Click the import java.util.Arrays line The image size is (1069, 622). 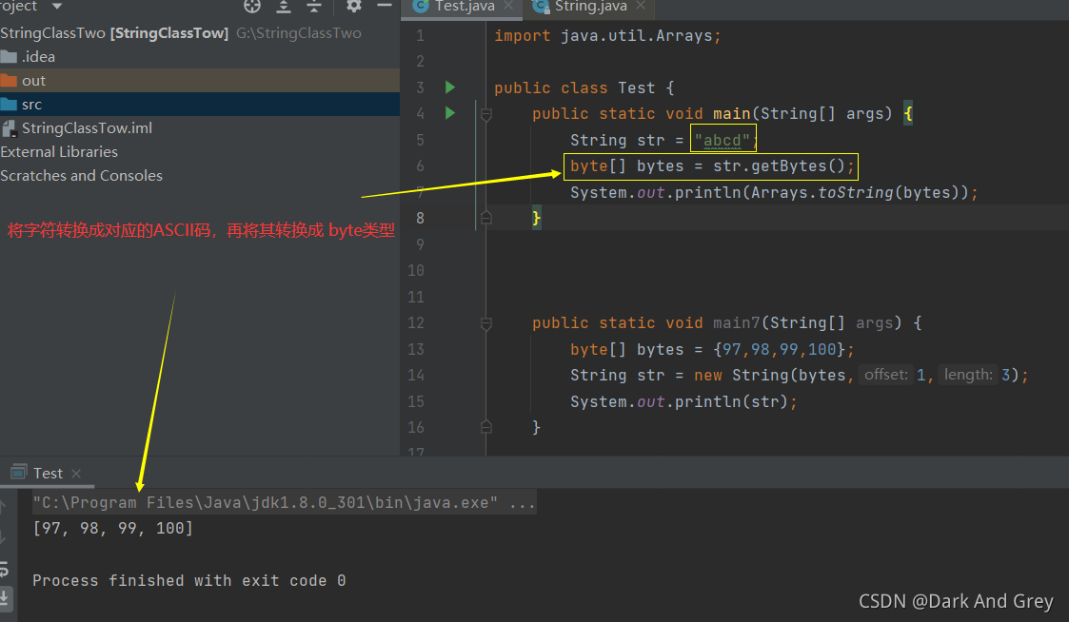pos(606,35)
